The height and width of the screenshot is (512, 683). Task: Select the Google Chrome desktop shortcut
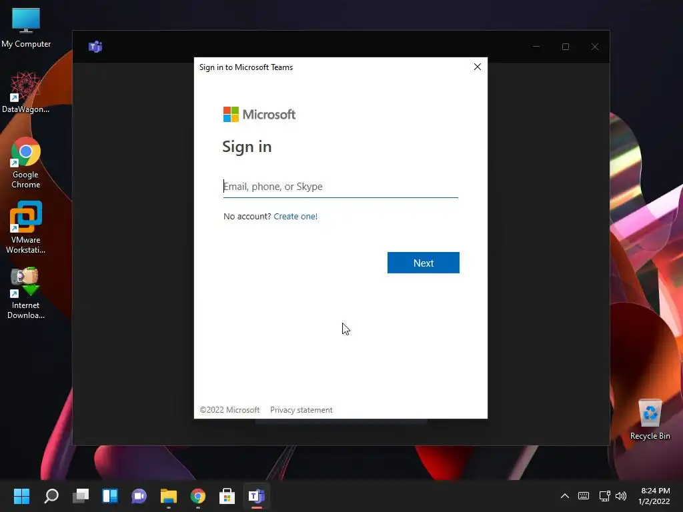[x=26, y=163]
